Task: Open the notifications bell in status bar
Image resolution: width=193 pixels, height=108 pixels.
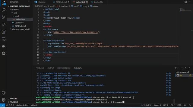Action: point(190,105)
